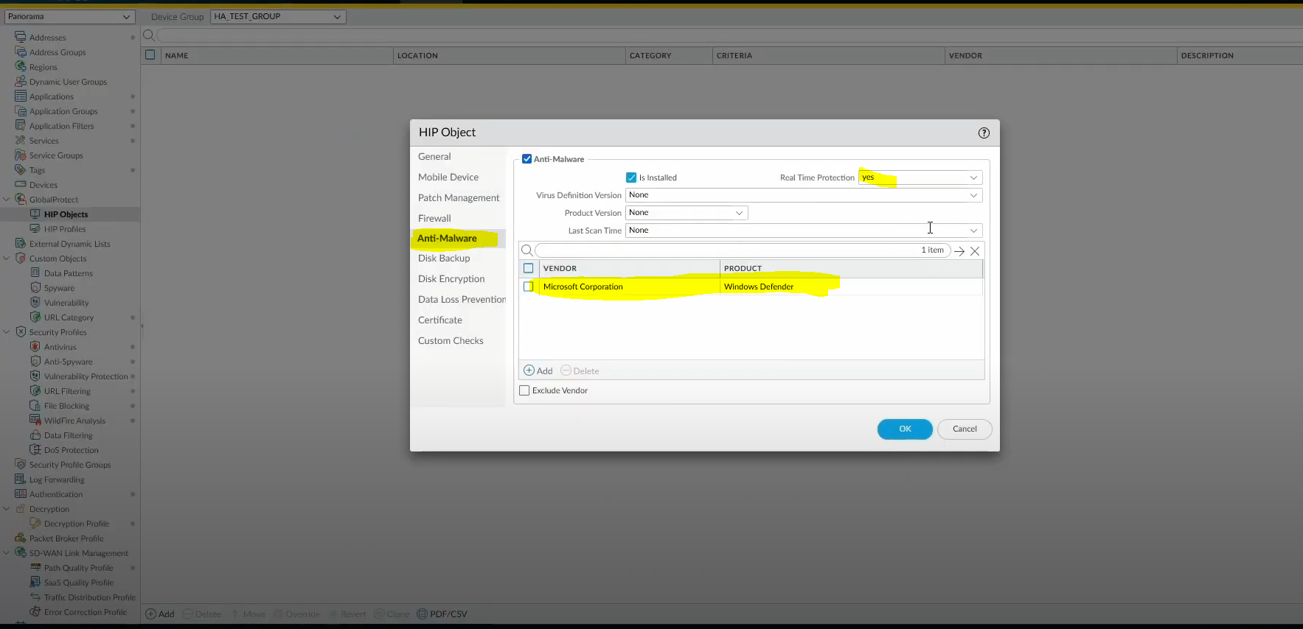The width and height of the screenshot is (1303, 629).
Task: Click the HIP Profiles icon in sidebar
Action: point(35,228)
